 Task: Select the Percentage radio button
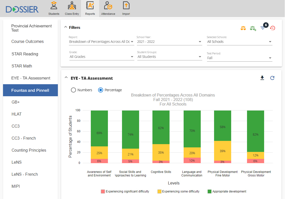click(x=101, y=90)
